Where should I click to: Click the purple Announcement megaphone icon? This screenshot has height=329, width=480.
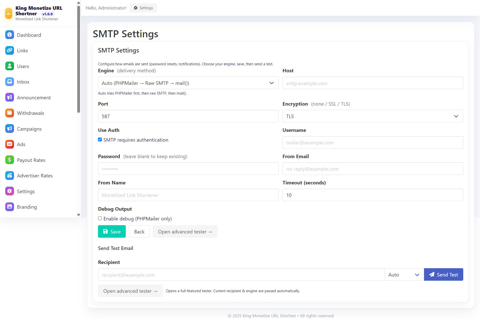9,97
